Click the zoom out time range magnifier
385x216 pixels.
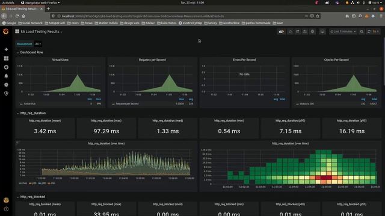pos(362,32)
